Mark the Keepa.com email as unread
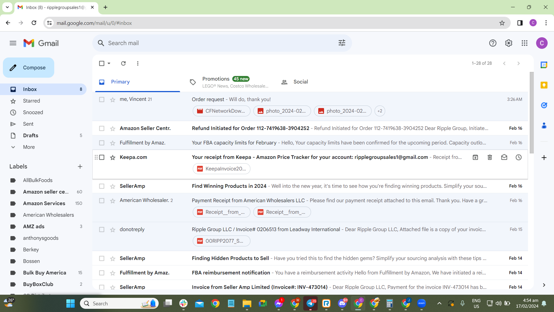 pos(504,157)
